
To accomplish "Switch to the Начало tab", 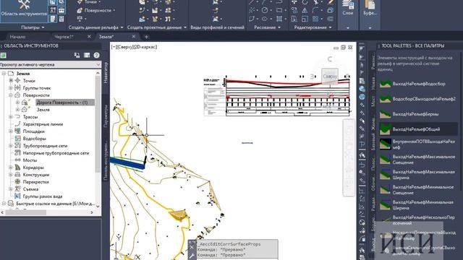I will click(x=17, y=37).
